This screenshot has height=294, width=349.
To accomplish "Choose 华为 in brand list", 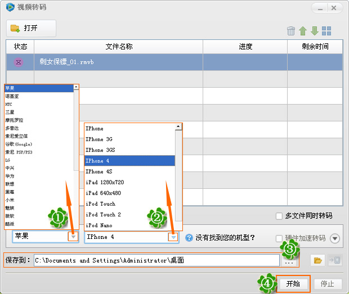I will coord(39,176).
